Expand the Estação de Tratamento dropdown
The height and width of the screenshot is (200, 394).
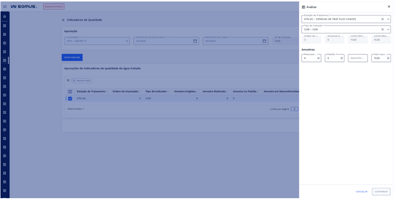tap(388, 19)
